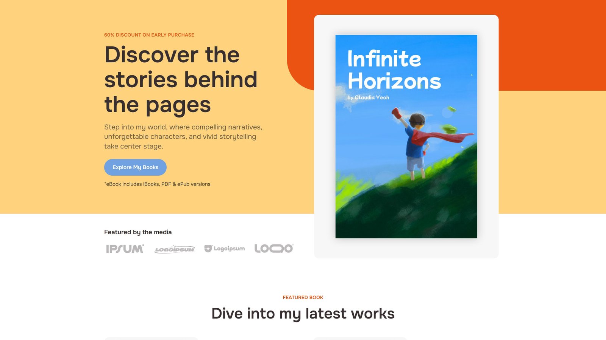Click the eBook includes iBooks, PDF note
Screen dimensions: 606x340
157,184
